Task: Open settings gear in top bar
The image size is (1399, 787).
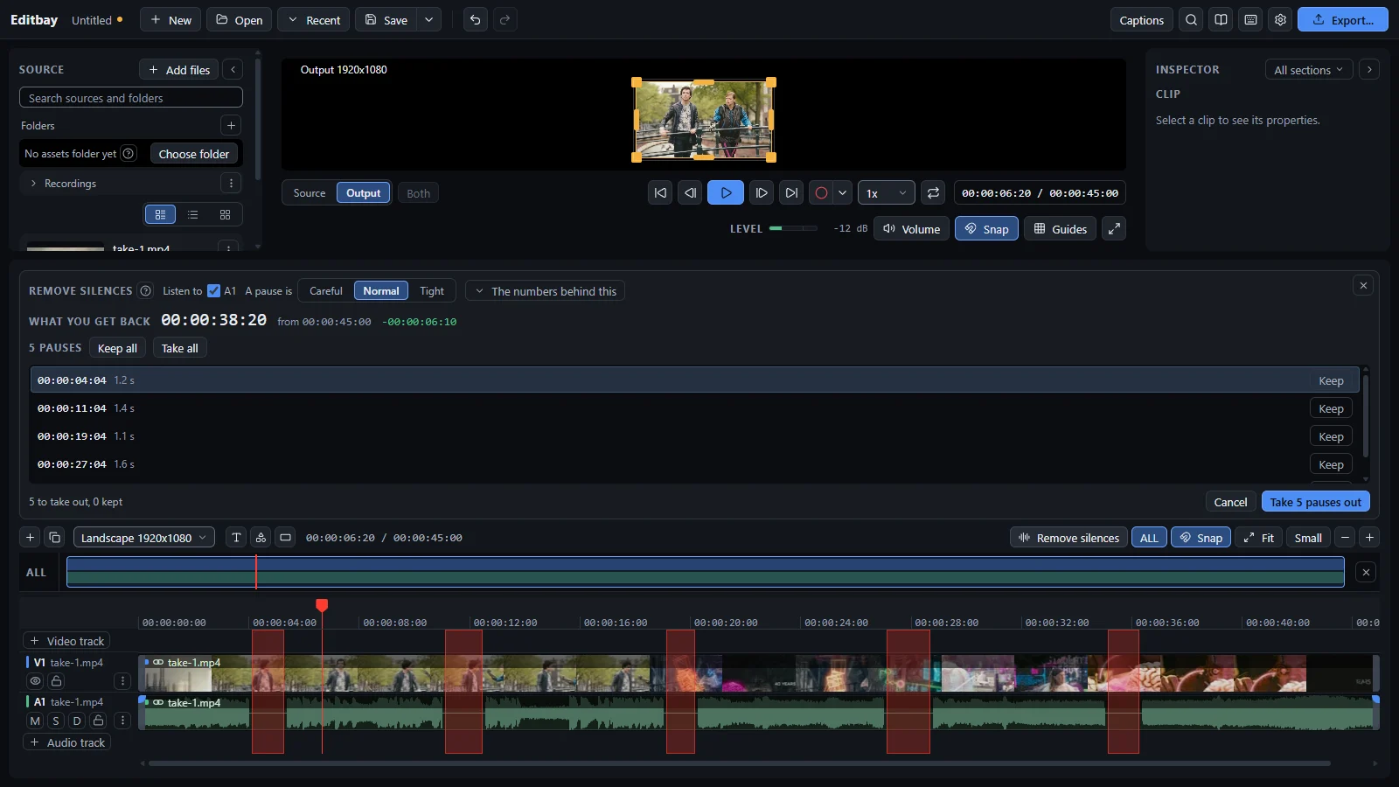Action: [x=1280, y=20]
